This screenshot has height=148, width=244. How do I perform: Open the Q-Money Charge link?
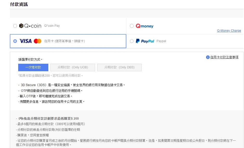[x=229, y=30]
